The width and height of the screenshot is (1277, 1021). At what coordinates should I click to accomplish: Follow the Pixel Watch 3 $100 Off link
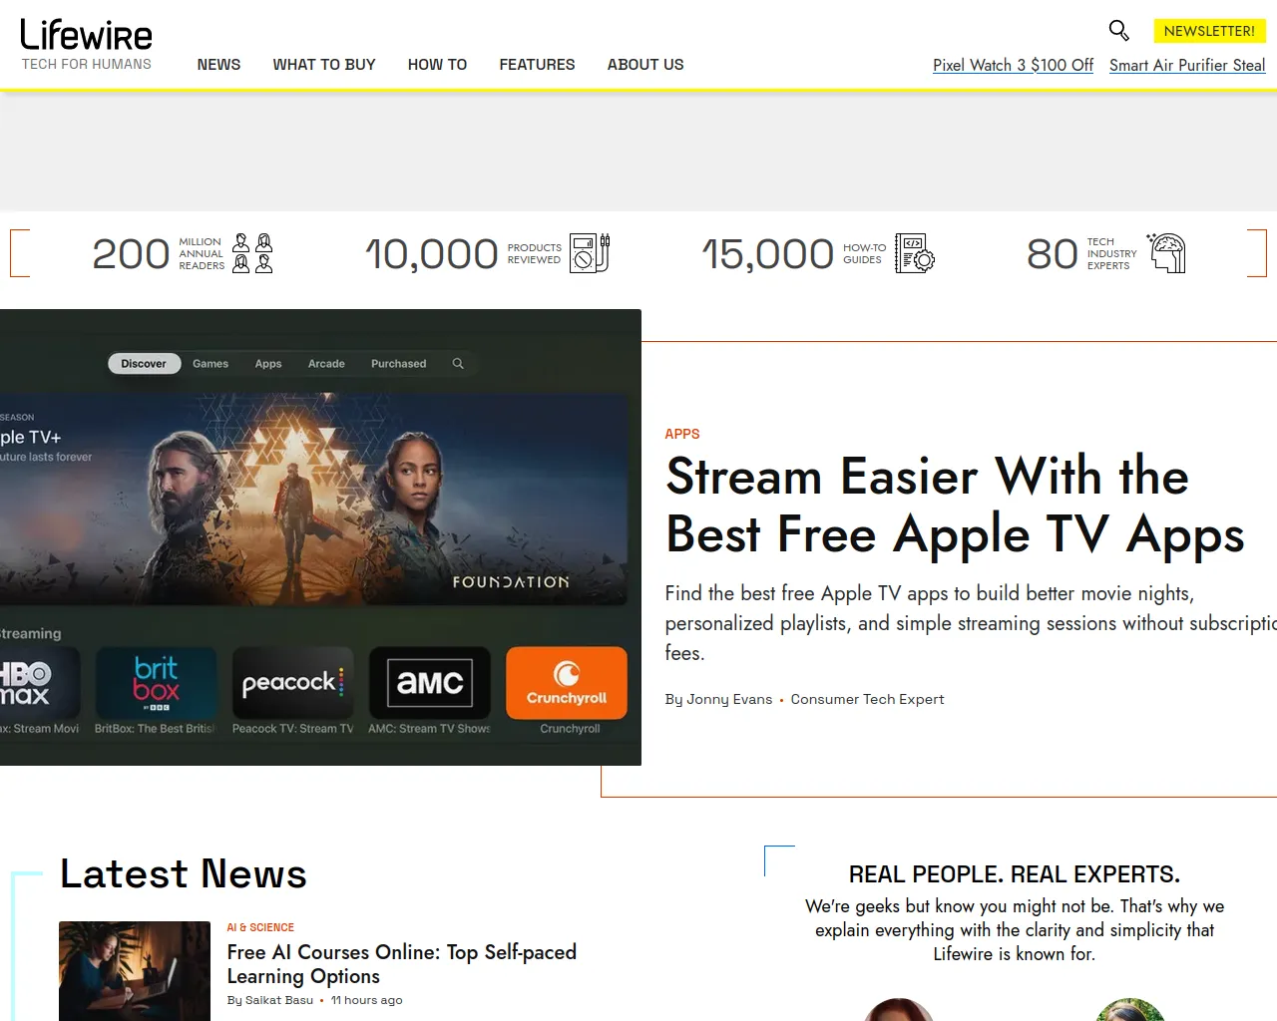tap(1013, 65)
